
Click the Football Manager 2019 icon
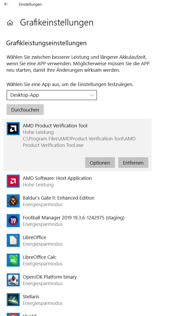tap(13, 221)
